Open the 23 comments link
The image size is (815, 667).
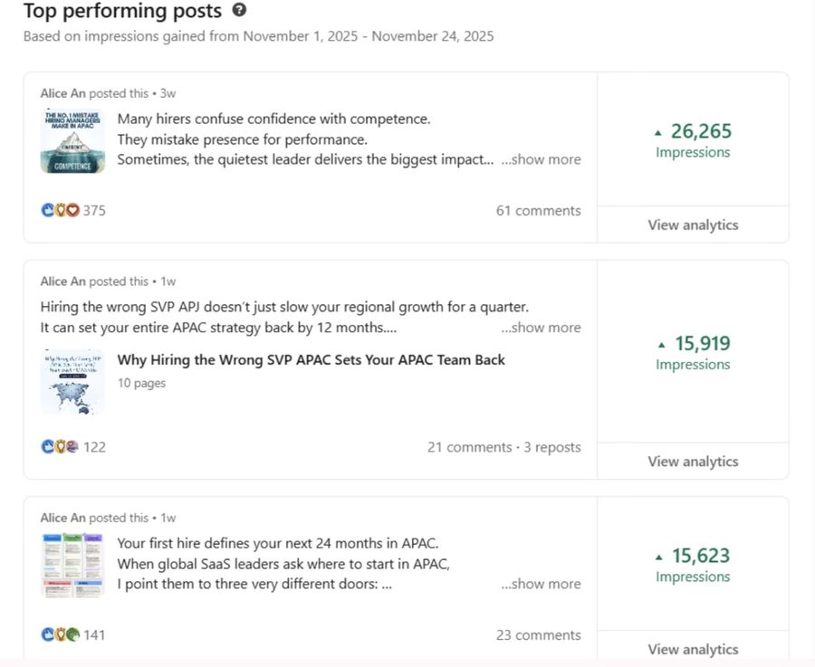(539, 634)
